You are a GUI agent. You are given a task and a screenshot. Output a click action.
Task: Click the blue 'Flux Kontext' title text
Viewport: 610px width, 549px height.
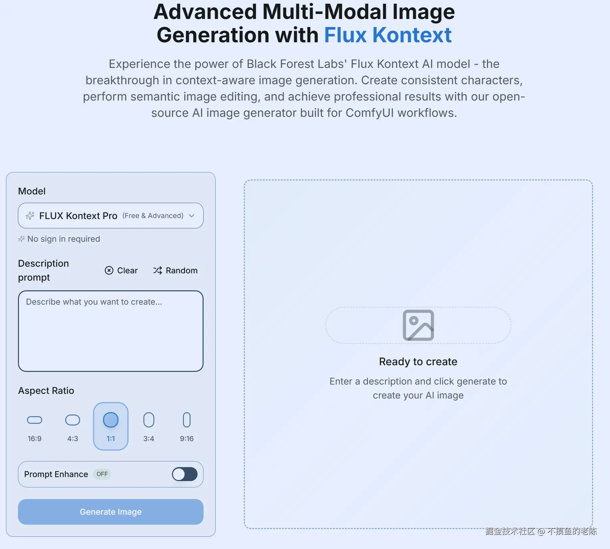388,35
